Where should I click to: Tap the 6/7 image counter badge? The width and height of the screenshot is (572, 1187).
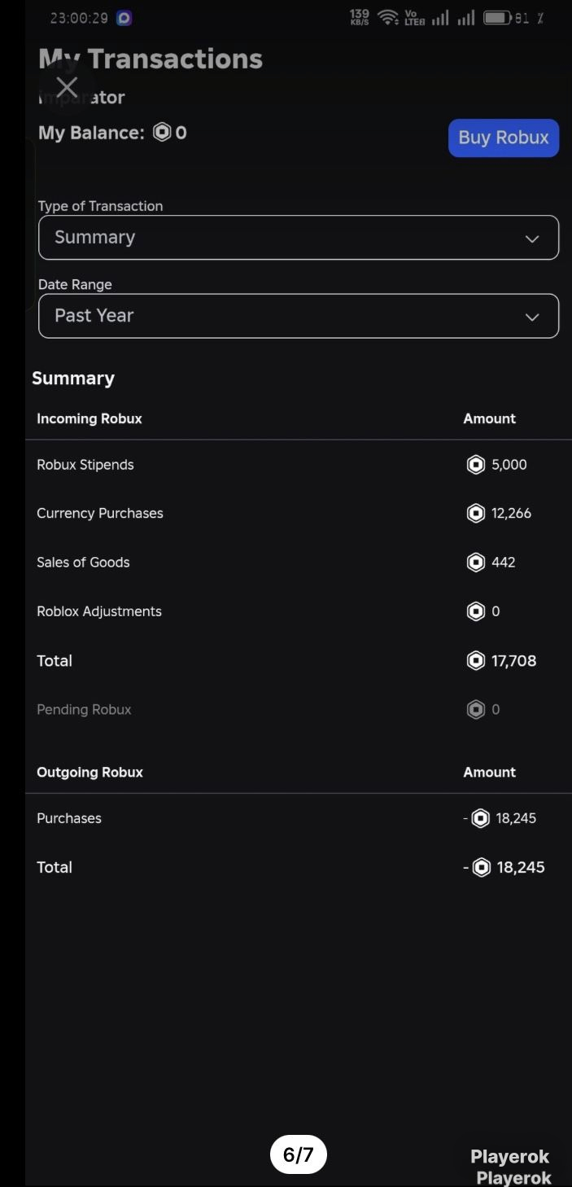[x=299, y=1154]
